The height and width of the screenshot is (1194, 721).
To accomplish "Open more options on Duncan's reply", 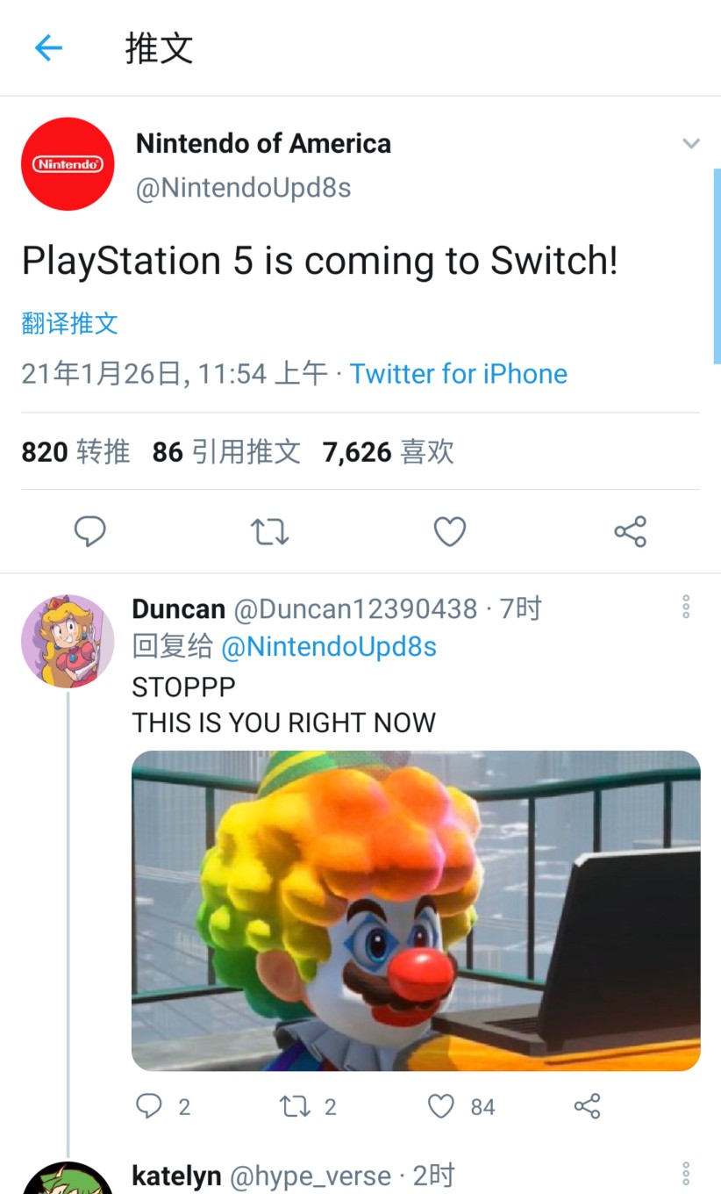I will (686, 607).
